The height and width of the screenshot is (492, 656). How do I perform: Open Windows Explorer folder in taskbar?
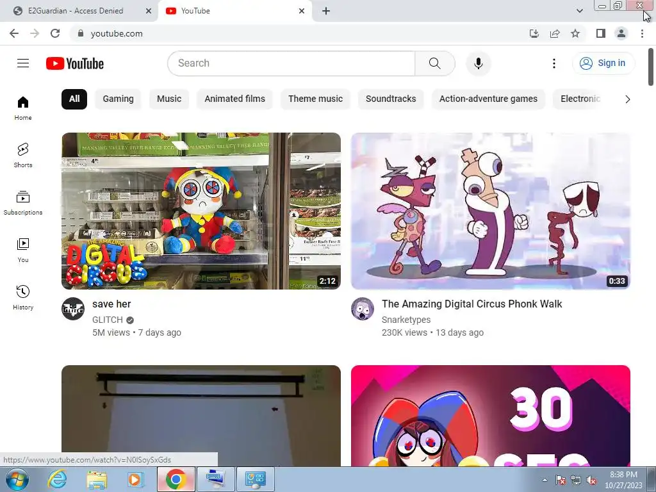97,479
